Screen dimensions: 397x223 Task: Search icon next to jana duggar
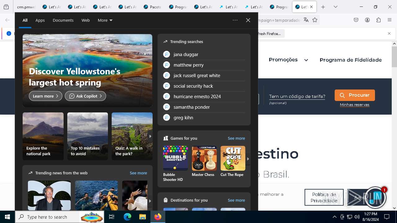(x=167, y=54)
